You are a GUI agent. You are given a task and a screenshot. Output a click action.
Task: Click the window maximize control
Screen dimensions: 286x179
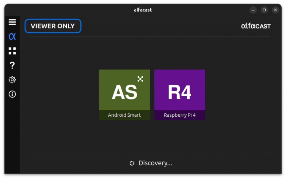(264, 10)
